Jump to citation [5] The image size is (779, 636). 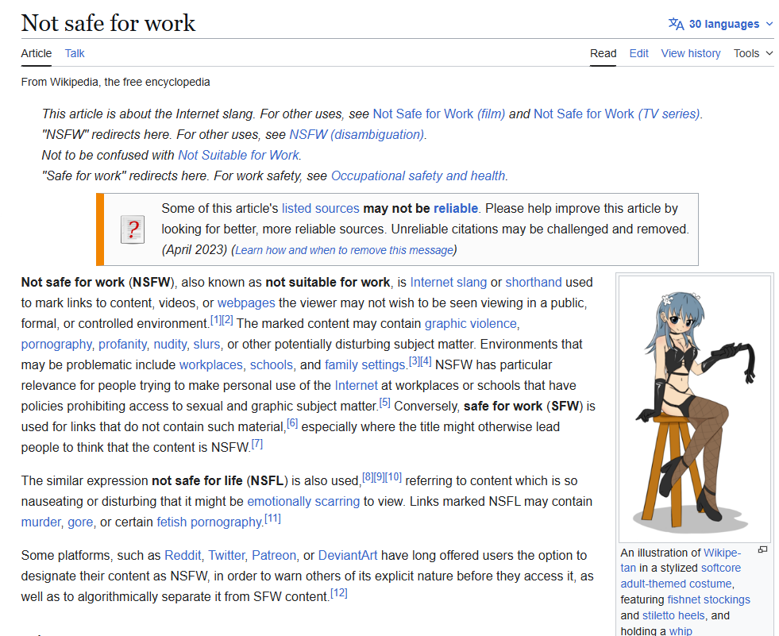pos(385,403)
